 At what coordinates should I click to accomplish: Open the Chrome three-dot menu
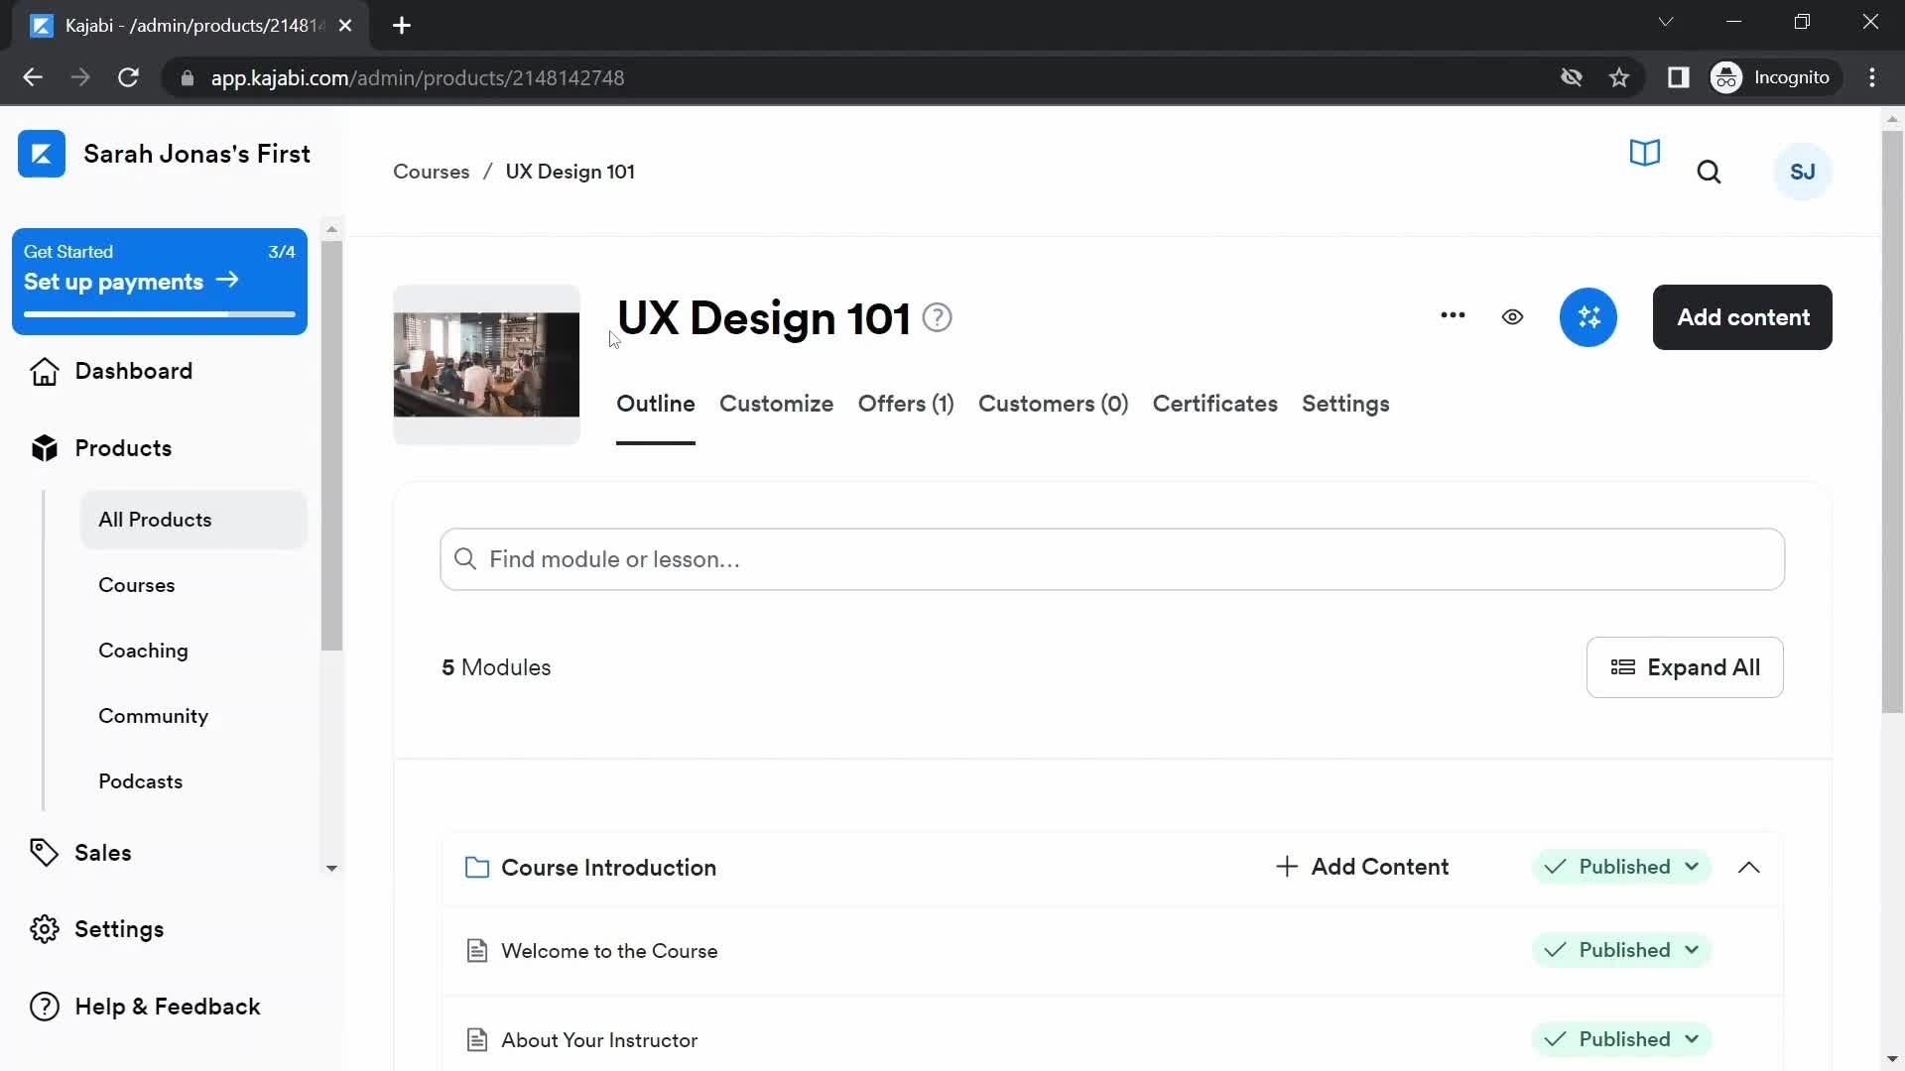(1872, 77)
